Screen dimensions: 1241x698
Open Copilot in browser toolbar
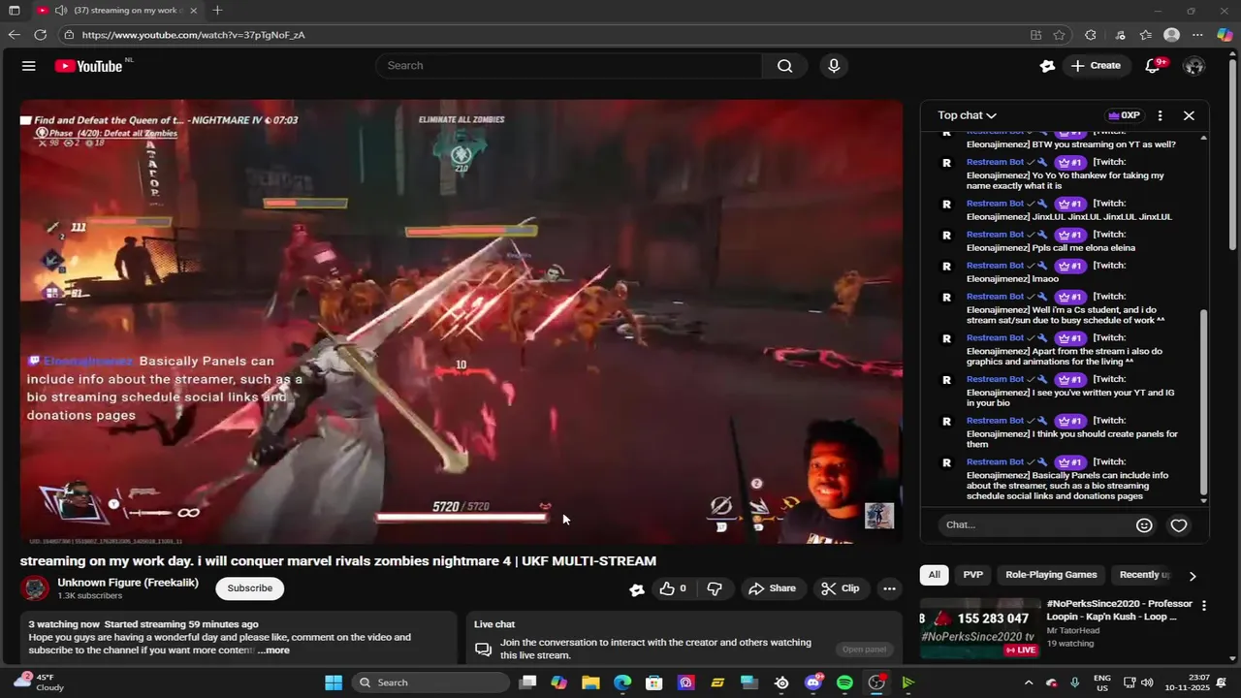1225,35
